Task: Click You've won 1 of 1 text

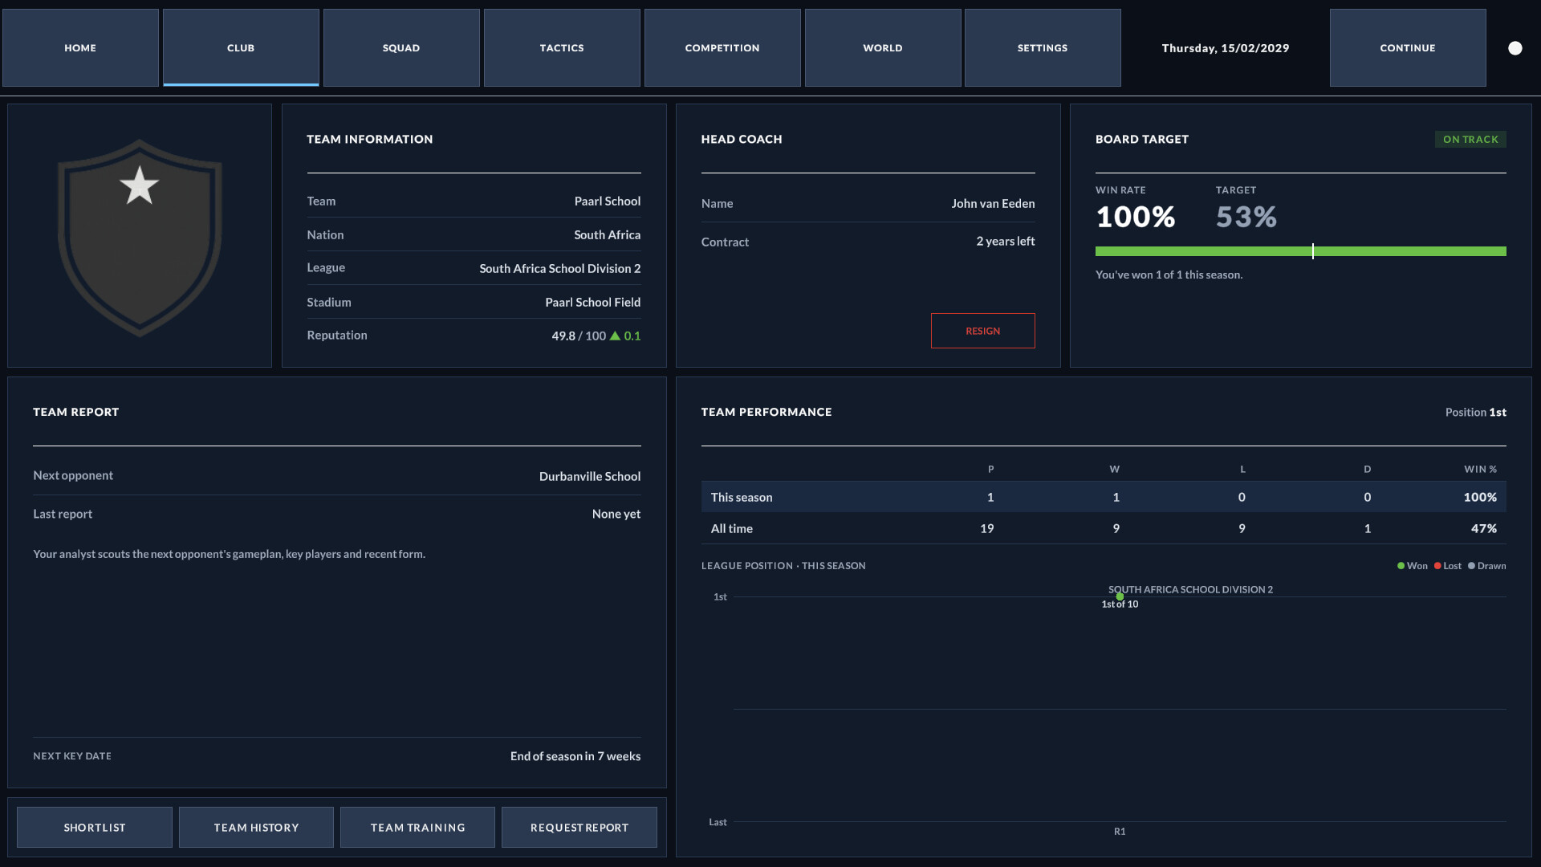Action: pyautogui.click(x=1169, y=275)
